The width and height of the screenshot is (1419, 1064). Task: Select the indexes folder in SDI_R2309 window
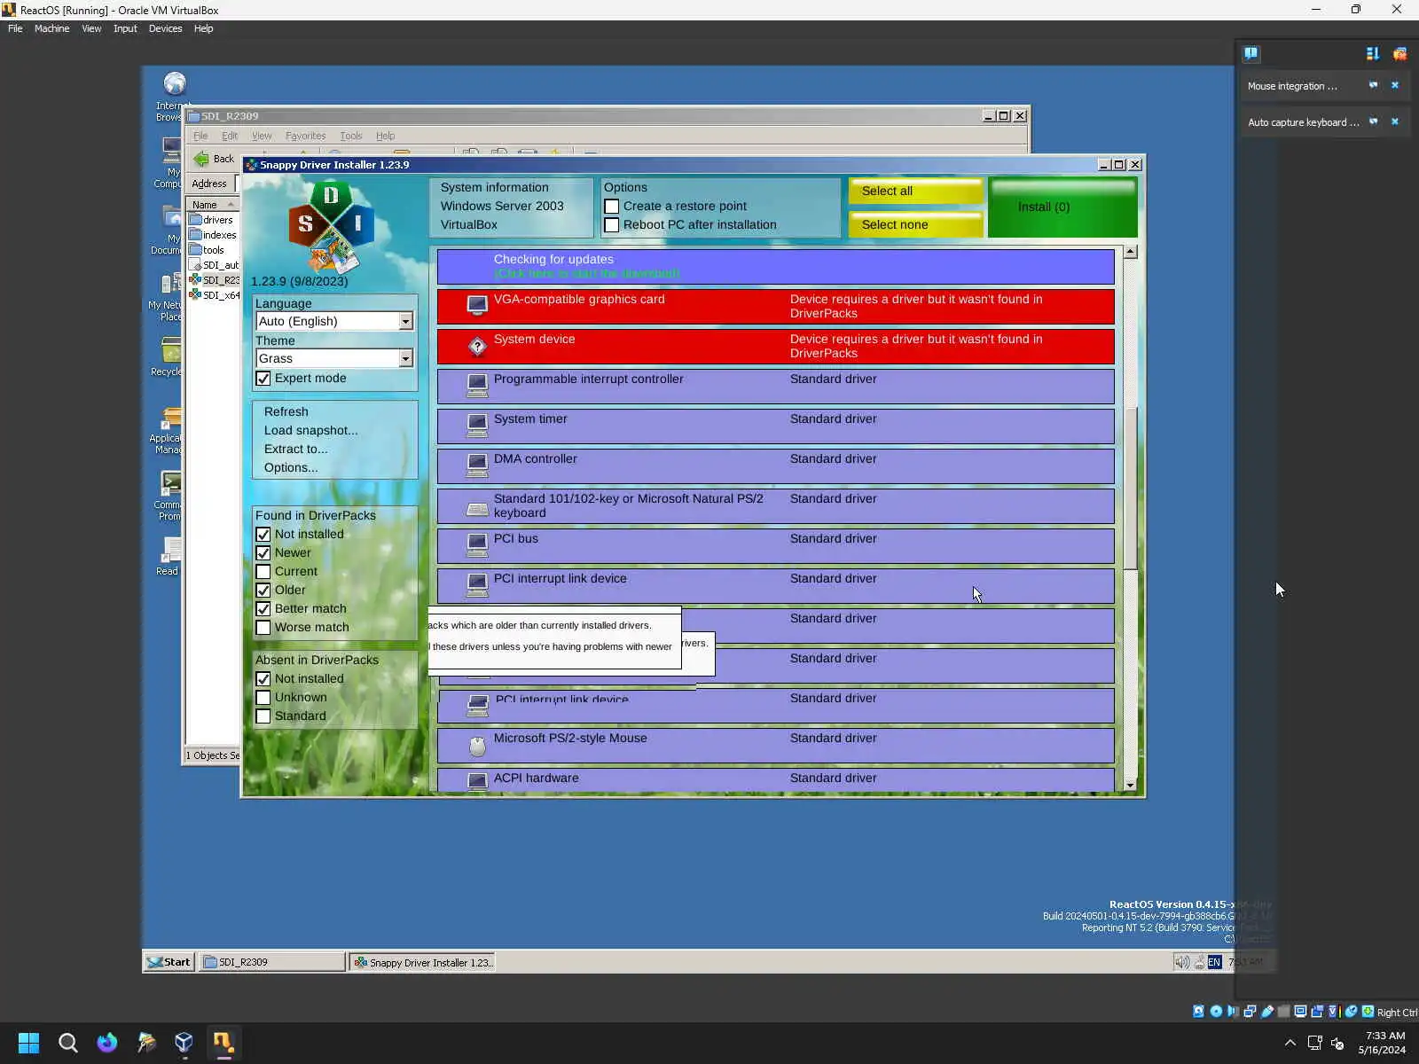pyautogui.click(x=213, y=235)
